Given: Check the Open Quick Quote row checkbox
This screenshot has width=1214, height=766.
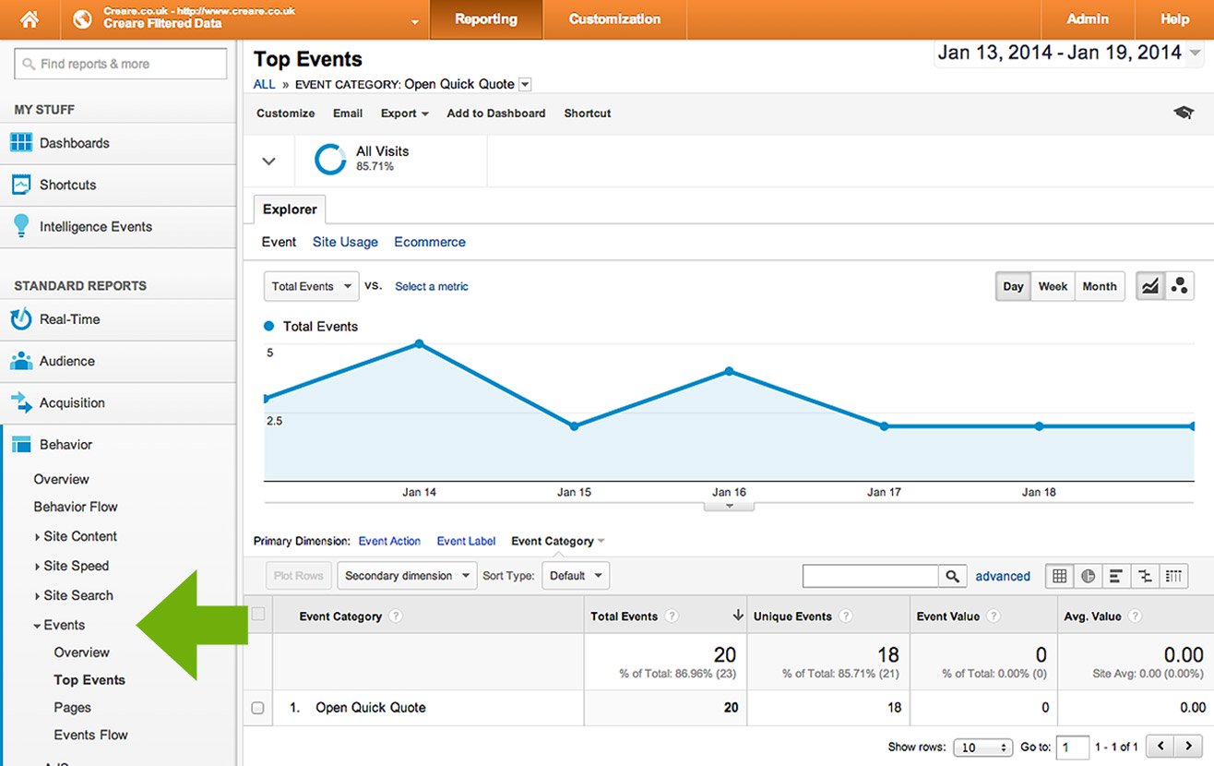Looking at the screenshot, I should coord(257,708).
